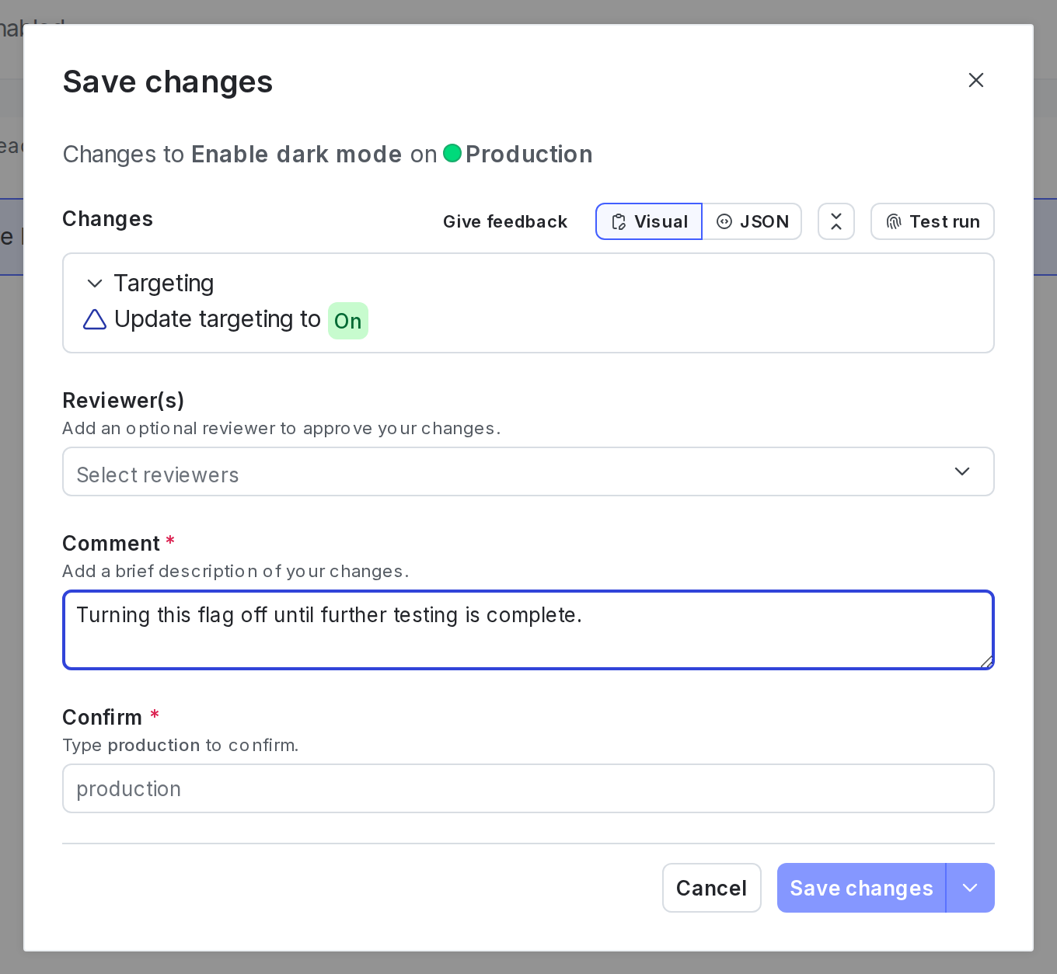The width and height of the screenshot is (1057, 974).
Task: Toggle the targeting value On badge
Action: (x=347, y=321)
